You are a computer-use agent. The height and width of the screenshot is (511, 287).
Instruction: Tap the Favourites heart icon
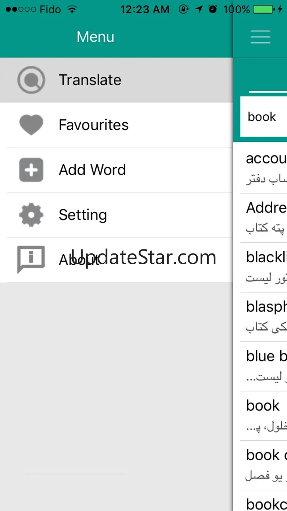point(31,125)
